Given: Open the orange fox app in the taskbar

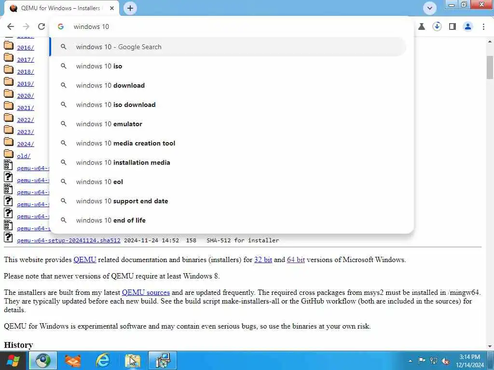Looking at the screenshot, I should coord(73,360).
